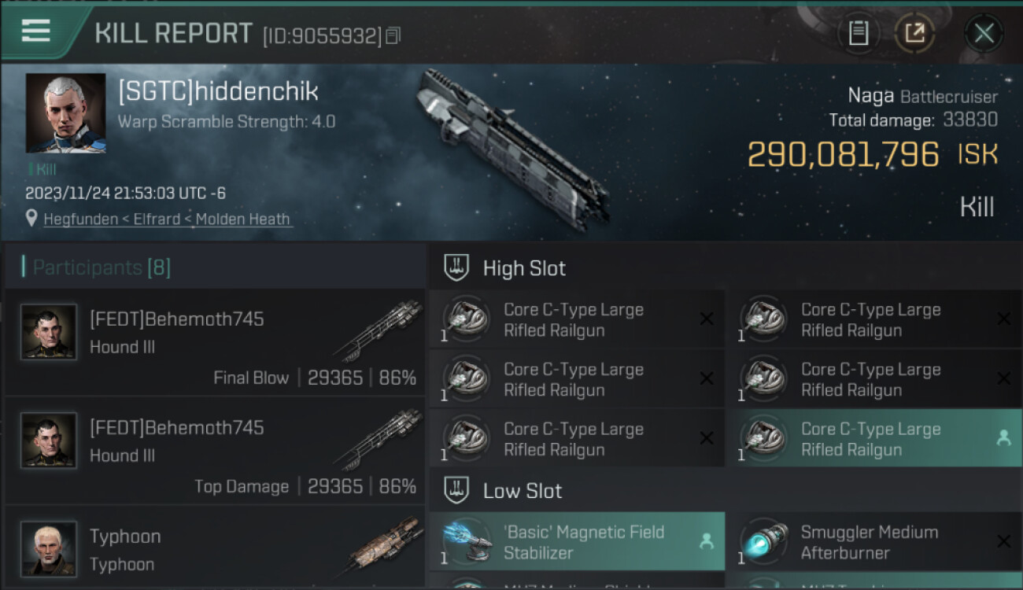
Task: Click 'Basic' Magnetic Field Stabilizer module
Action: (577, 541)
